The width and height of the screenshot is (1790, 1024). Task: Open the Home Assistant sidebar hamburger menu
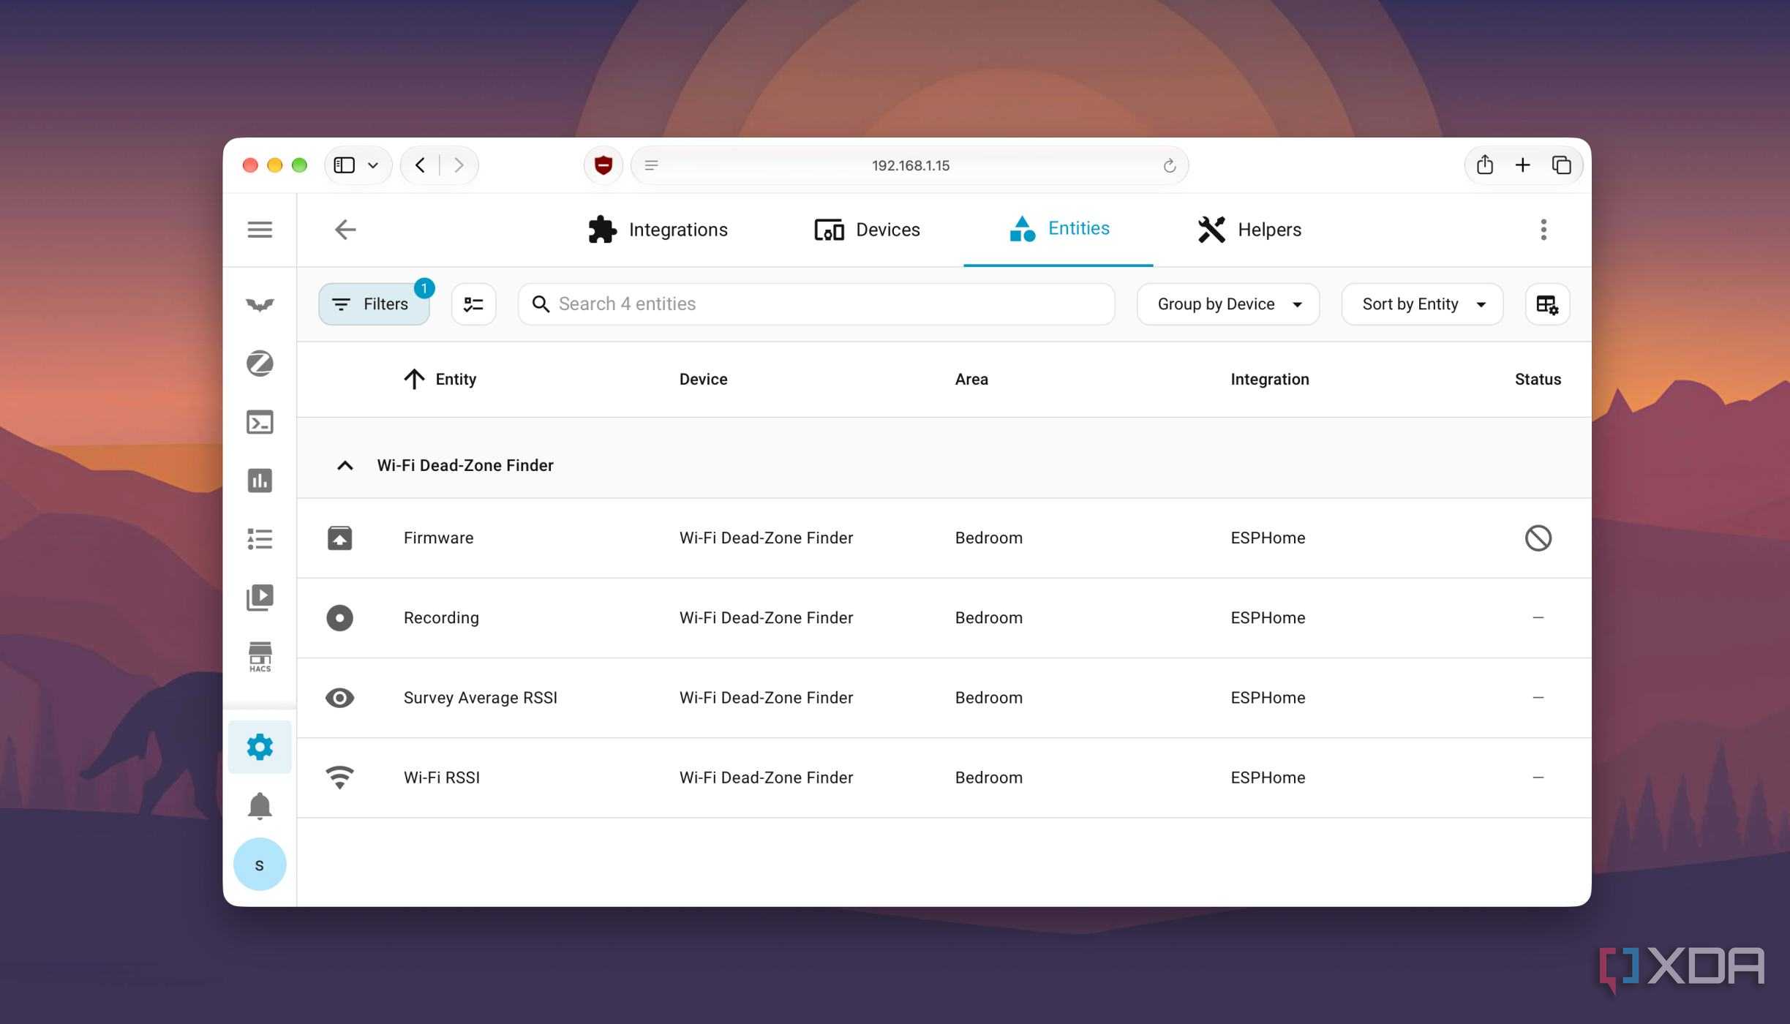260,230
